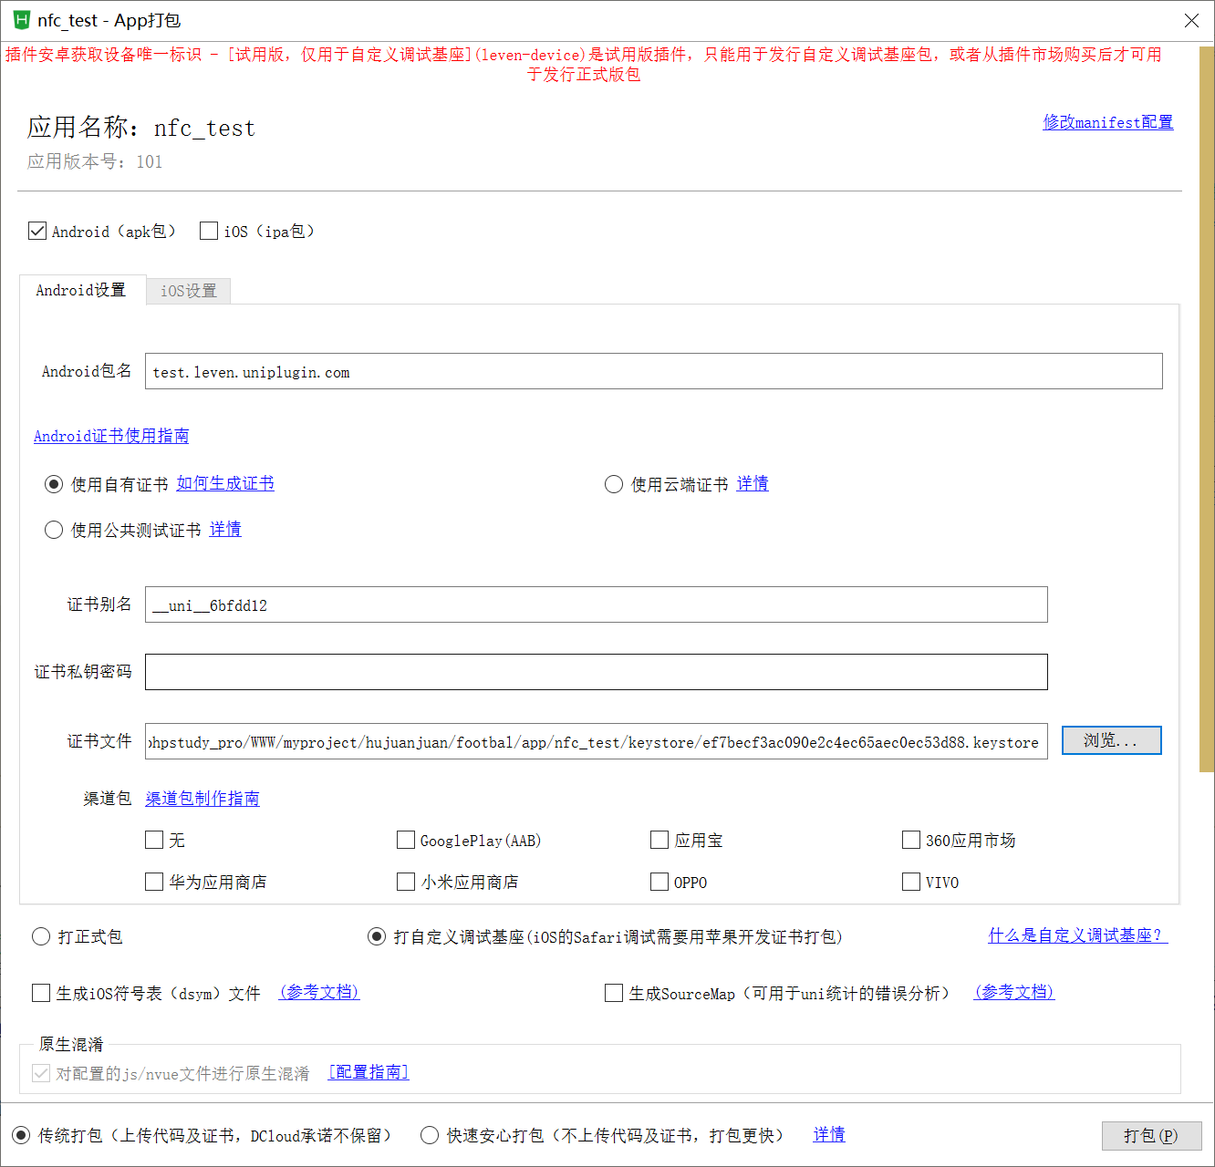Check 生成SourceMap for uni error analysis
The image size is (1215, 1167).
(614, 993)
